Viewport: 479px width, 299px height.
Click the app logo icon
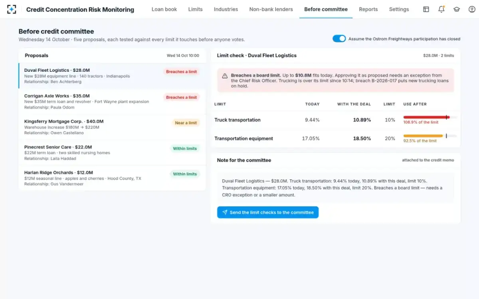coord(12,9)
